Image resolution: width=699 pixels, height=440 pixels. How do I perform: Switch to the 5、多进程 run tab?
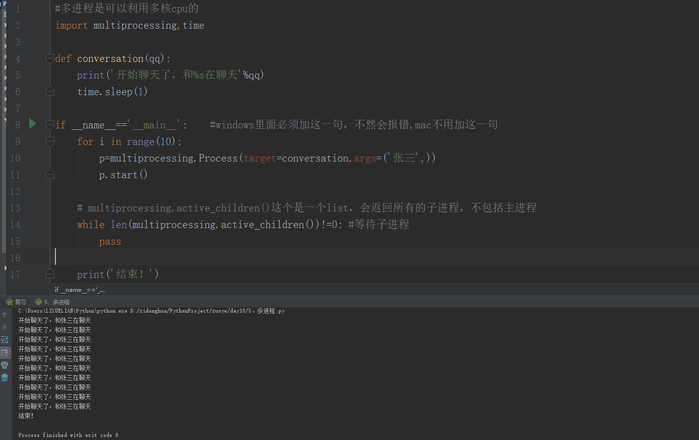click(52, 302)
